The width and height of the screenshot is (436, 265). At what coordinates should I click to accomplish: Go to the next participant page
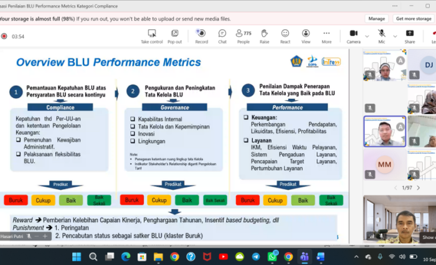pos(418,188)
